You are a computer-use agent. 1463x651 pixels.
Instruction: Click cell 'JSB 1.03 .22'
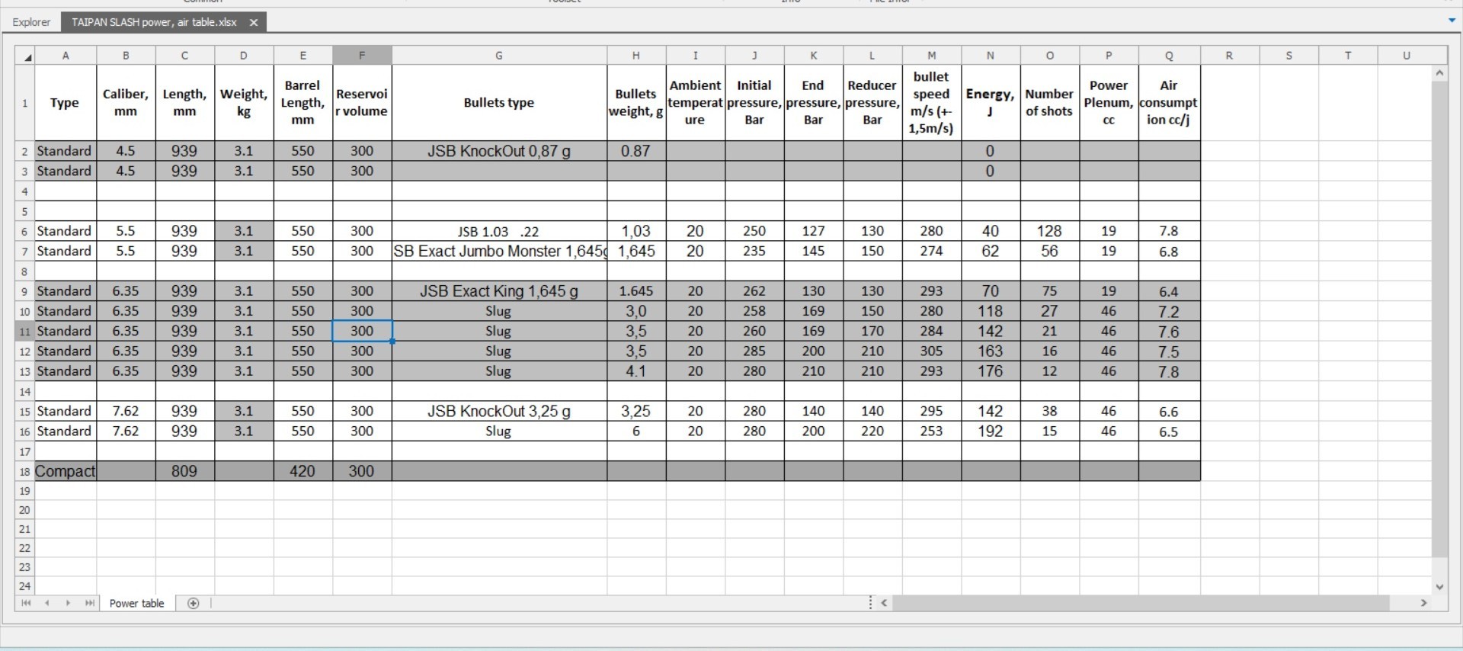pyautogui.click(x=499, y=231)
